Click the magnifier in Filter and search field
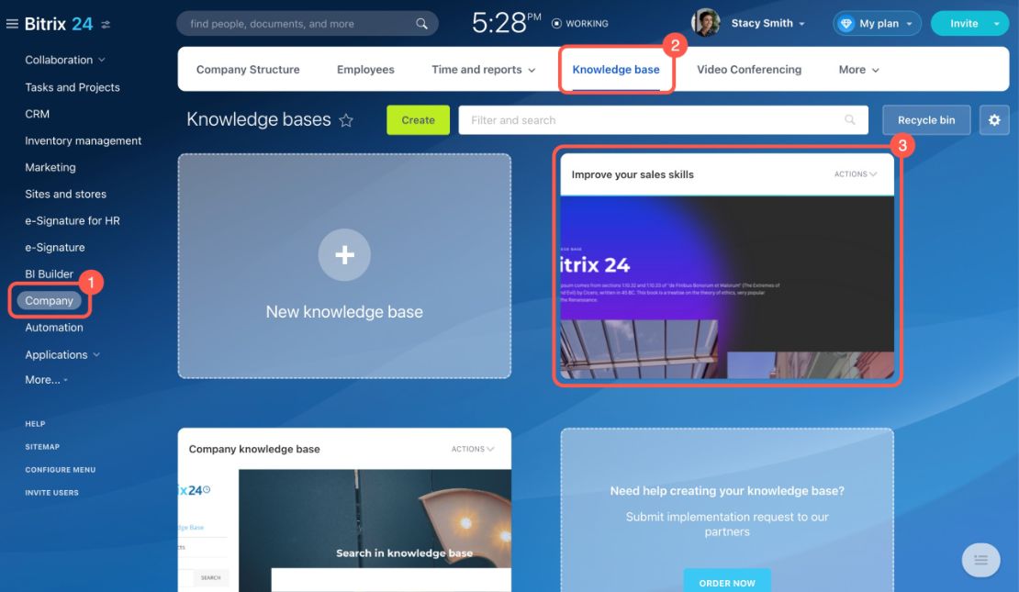 coord(850,119)
